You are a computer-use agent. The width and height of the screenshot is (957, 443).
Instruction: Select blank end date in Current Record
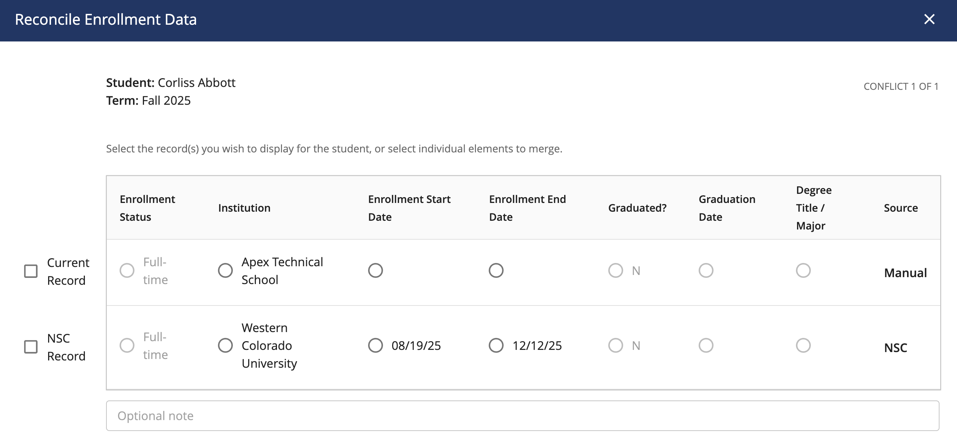coord(496,270)
